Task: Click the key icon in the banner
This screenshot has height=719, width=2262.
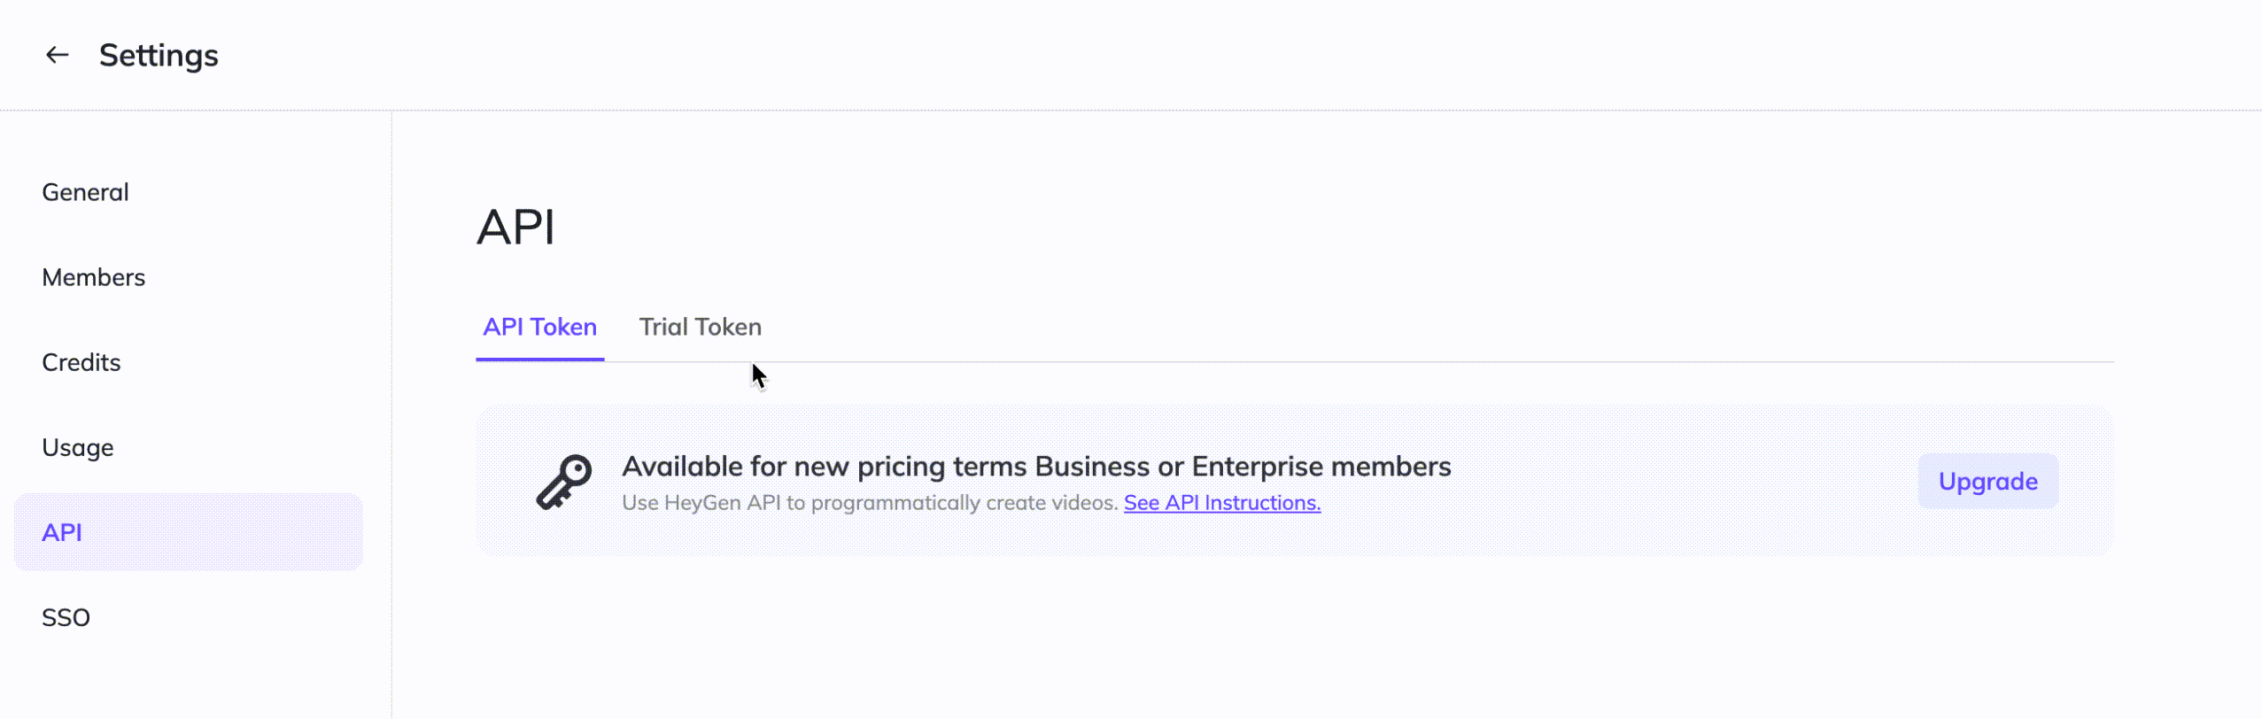Action: 564,482
